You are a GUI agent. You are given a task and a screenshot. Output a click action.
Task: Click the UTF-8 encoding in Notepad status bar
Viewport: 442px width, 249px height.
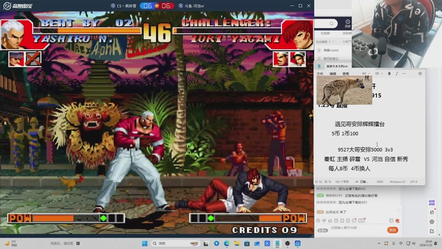pyautogui.click(x=413, y=182)
